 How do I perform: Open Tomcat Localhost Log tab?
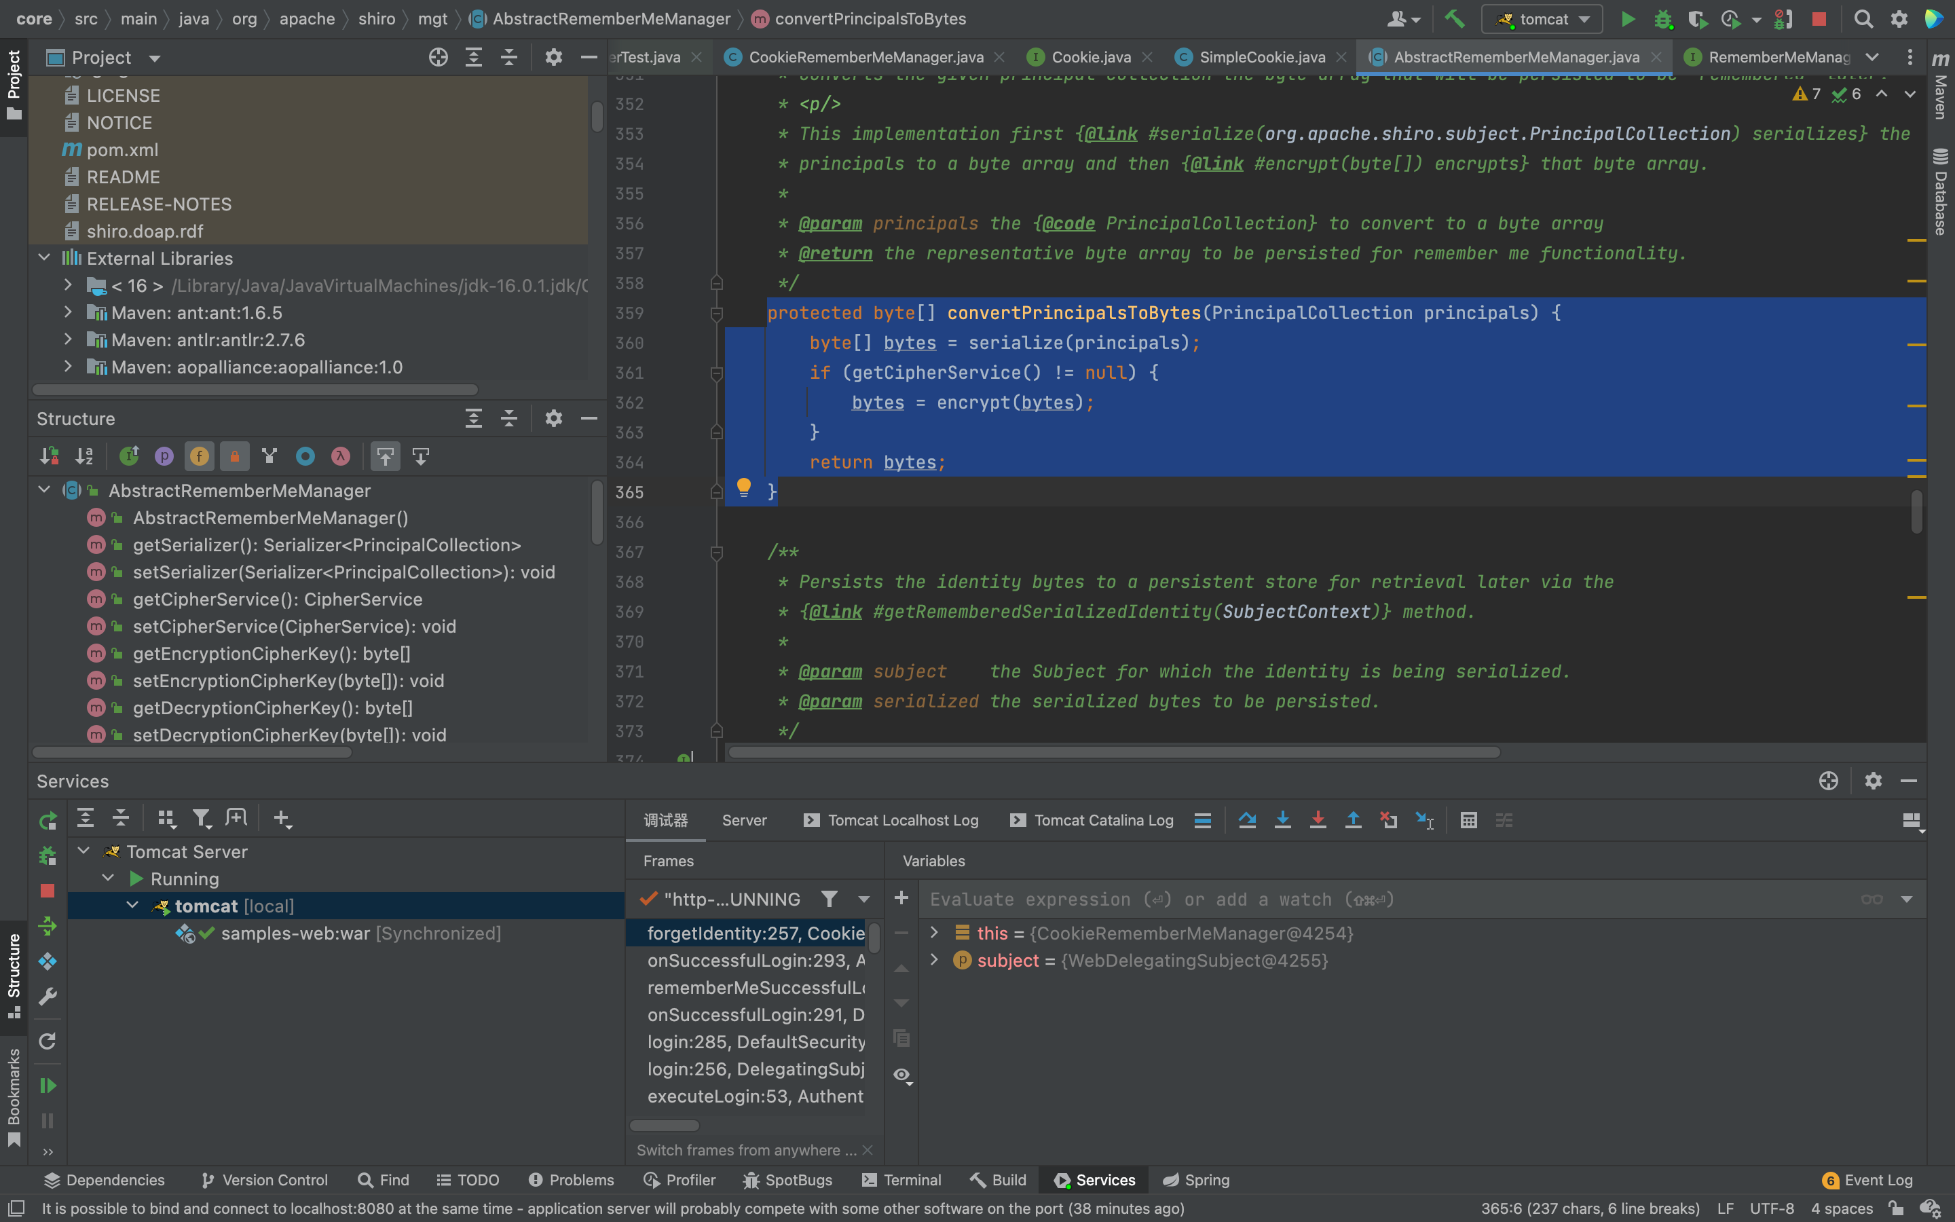click(x=891, y=820)
